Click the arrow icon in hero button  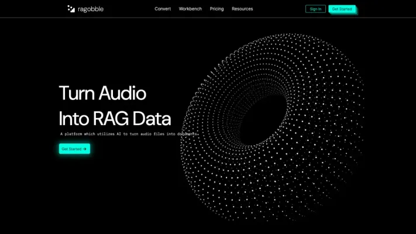(x=85, y=149)
